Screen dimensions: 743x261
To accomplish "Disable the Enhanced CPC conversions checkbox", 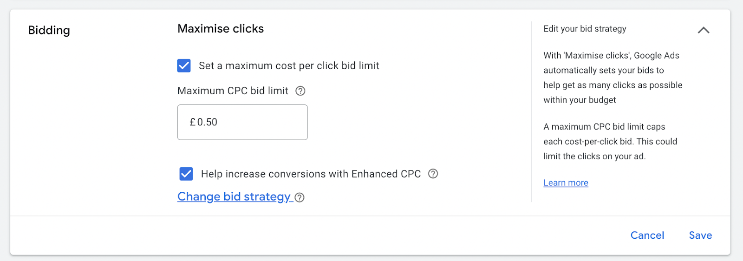I will click(x=186, y=174).
